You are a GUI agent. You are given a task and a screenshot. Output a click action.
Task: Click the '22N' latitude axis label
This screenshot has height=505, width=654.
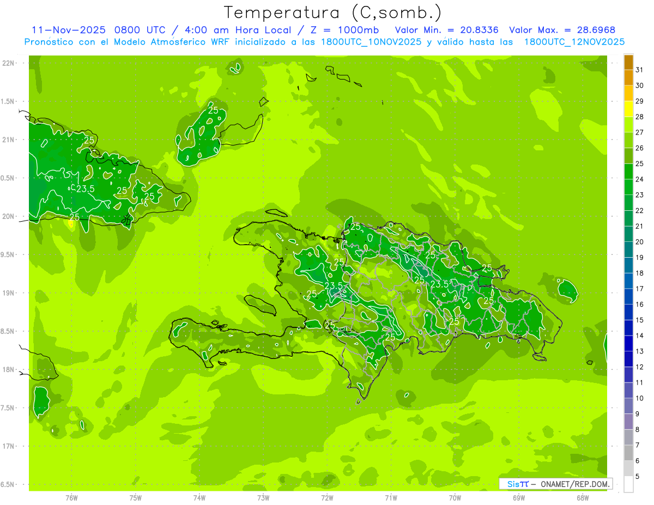pyautogui.click(x=9, y=63)
